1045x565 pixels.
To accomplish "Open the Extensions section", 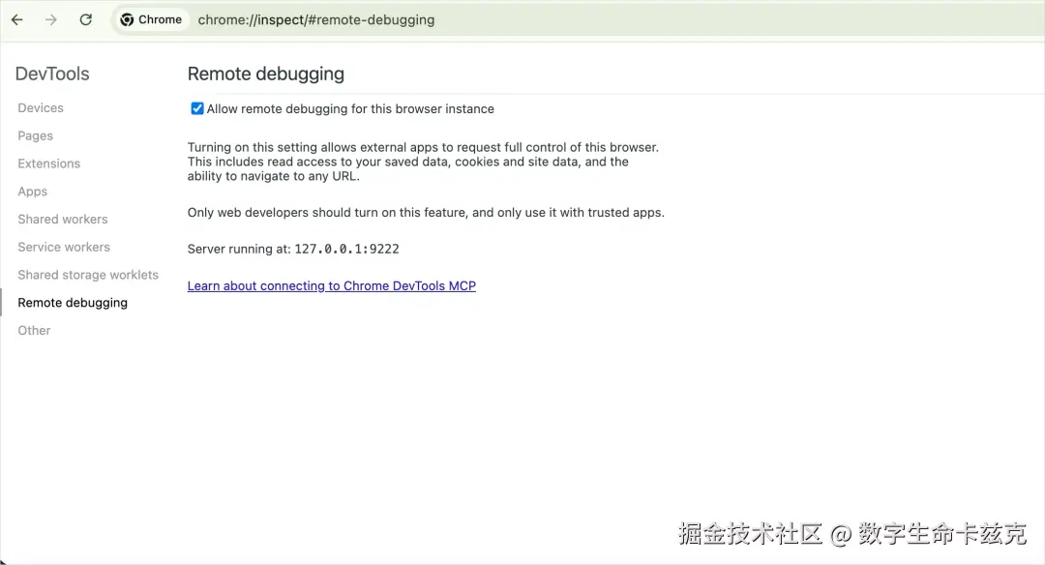I will click(x=48, y=164).
